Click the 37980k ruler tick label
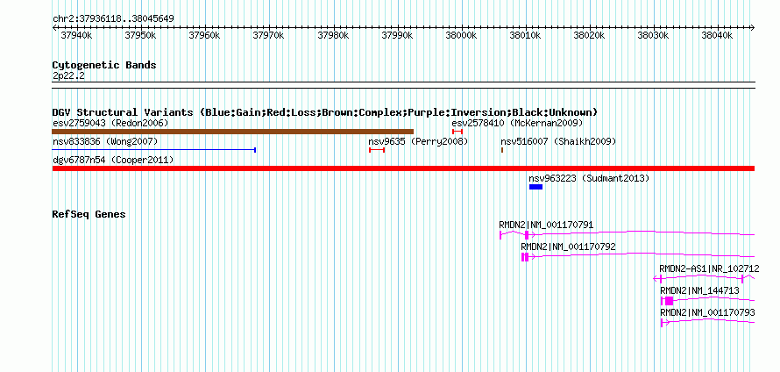Image resolution: width=780 pixels, height=372 pixels. coord(333,35)
